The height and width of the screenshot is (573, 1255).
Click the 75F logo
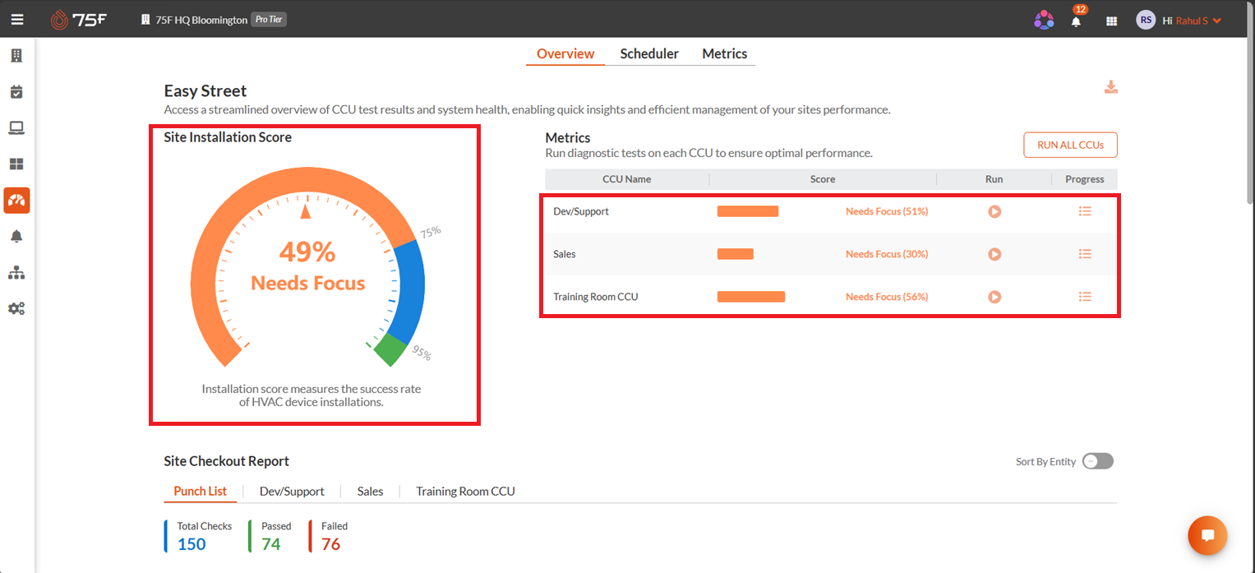[x=79, y=20]
